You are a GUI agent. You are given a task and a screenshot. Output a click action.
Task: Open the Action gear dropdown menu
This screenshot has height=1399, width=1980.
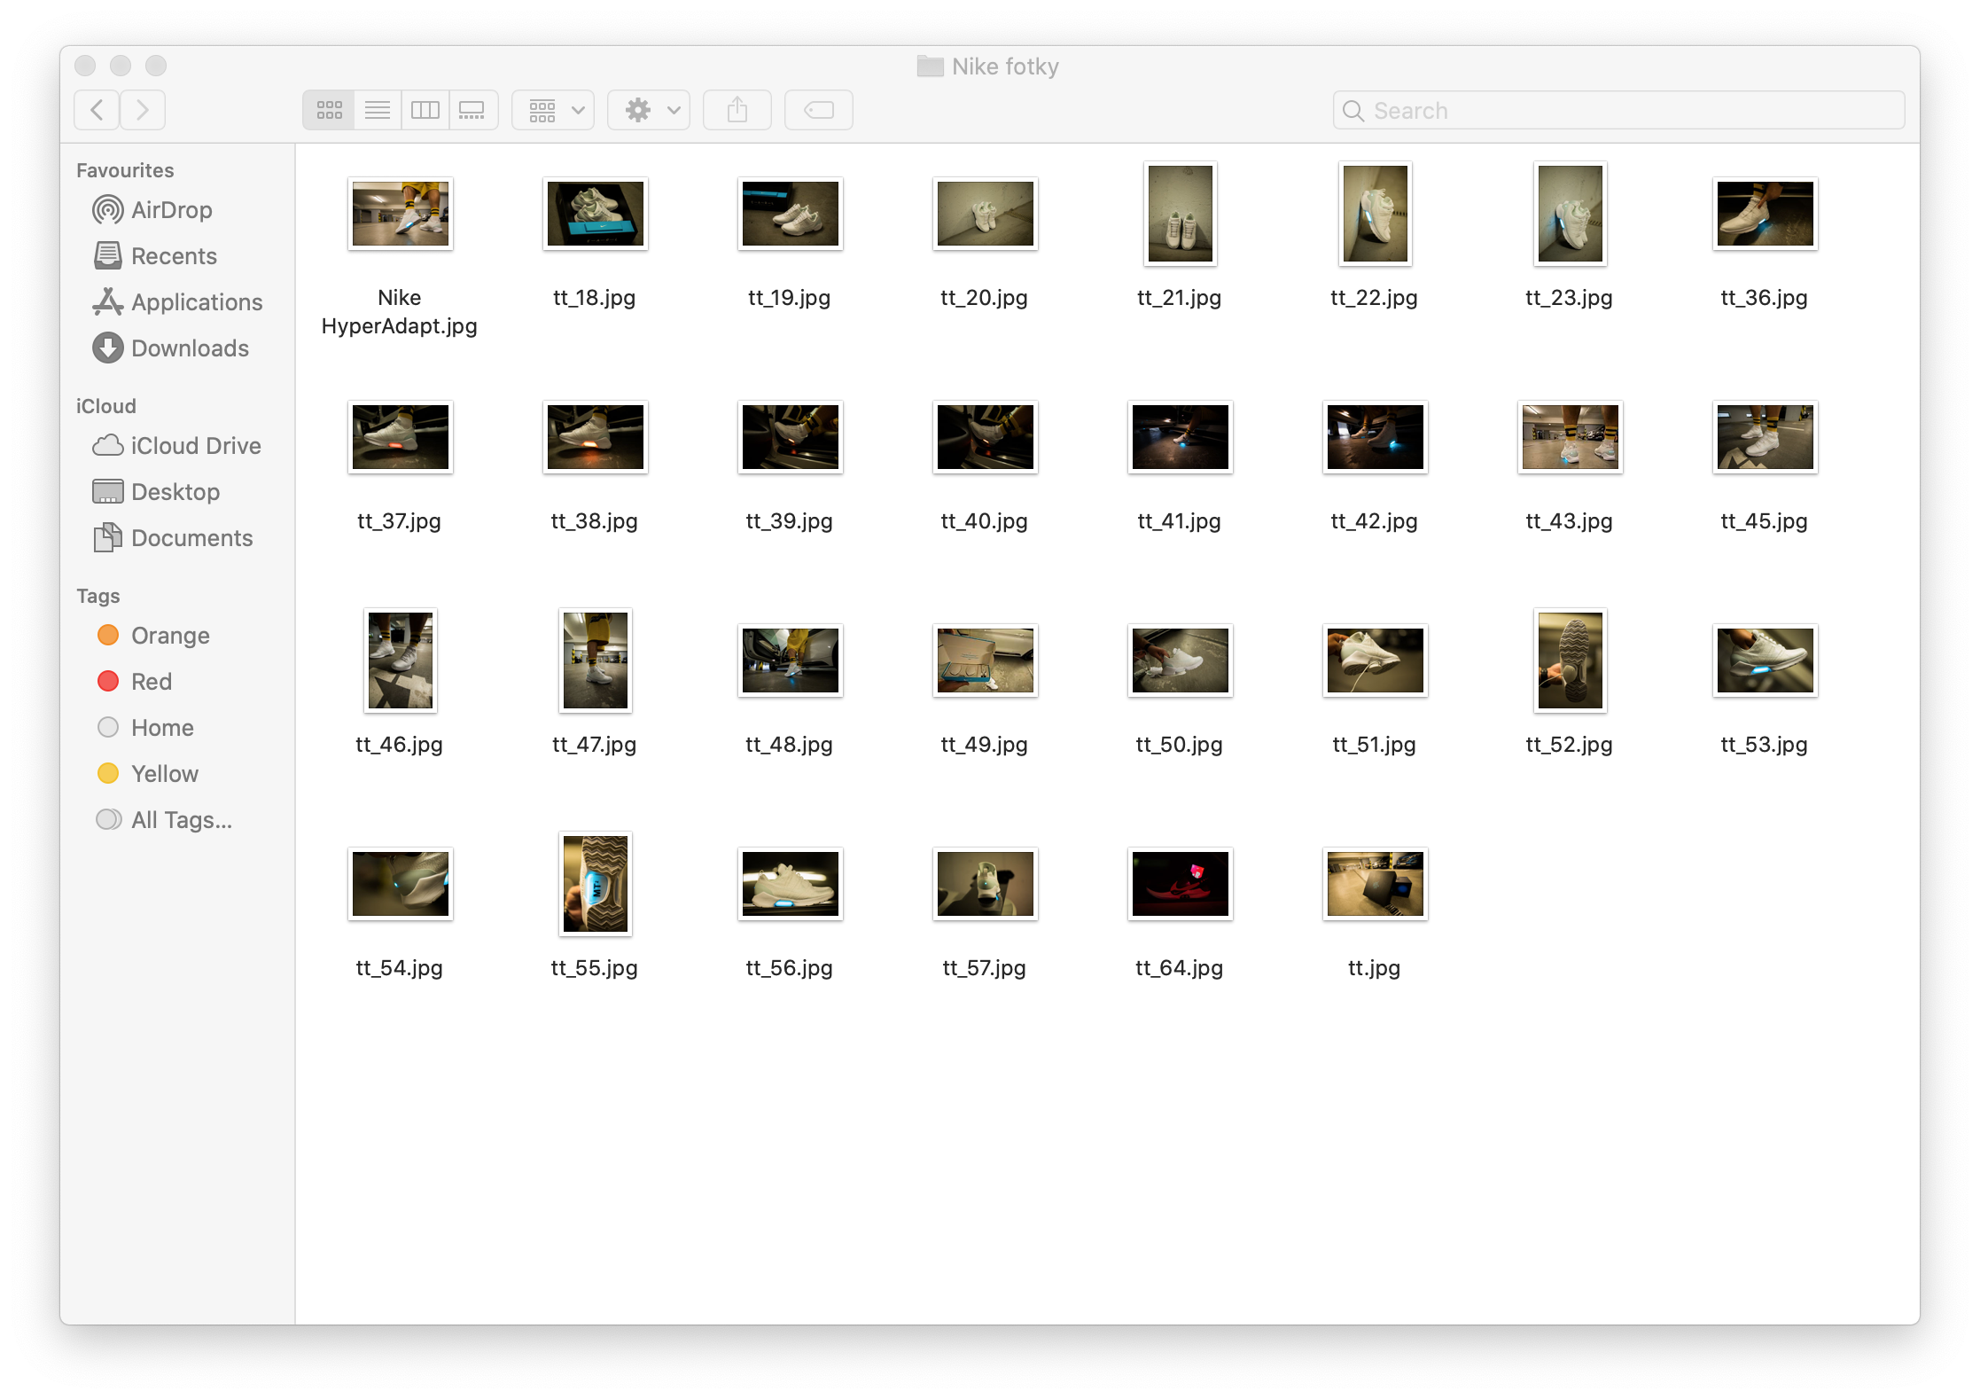(649, 110)
